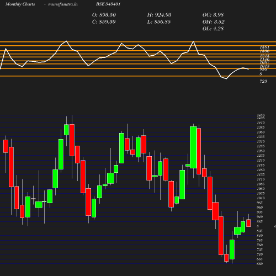Select the 1285 price axis label

click(x=261, y=146)
